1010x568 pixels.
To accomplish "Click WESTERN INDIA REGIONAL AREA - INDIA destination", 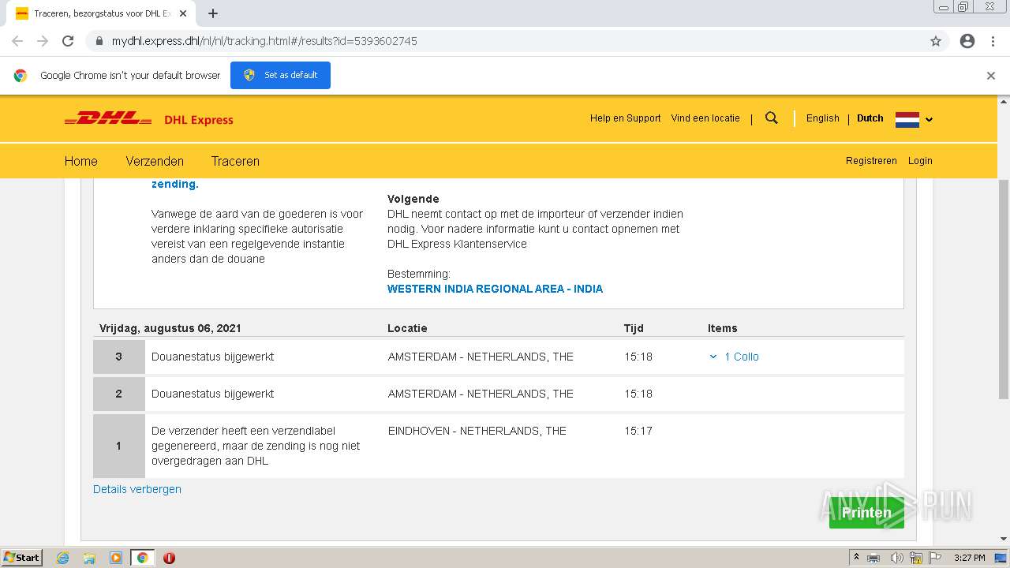I will coord(495,289).
